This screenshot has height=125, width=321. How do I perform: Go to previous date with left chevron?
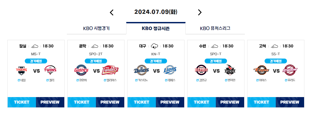click(x=111, y=12)
